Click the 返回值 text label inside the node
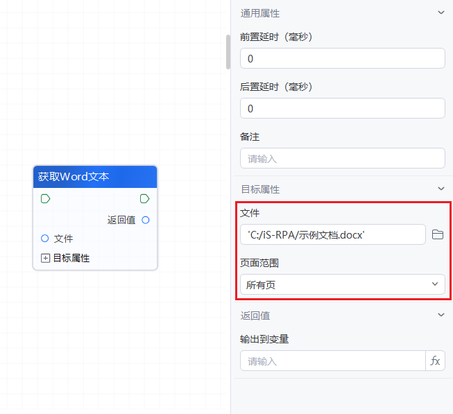Image resolution: width=453 pixels, height=414 pixels. (x=121, y=220)
